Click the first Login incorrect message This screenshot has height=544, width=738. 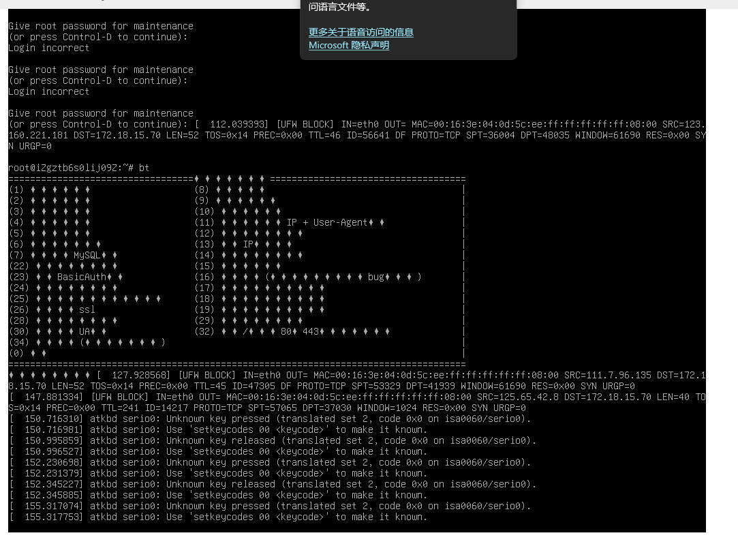tap(48, 48)
